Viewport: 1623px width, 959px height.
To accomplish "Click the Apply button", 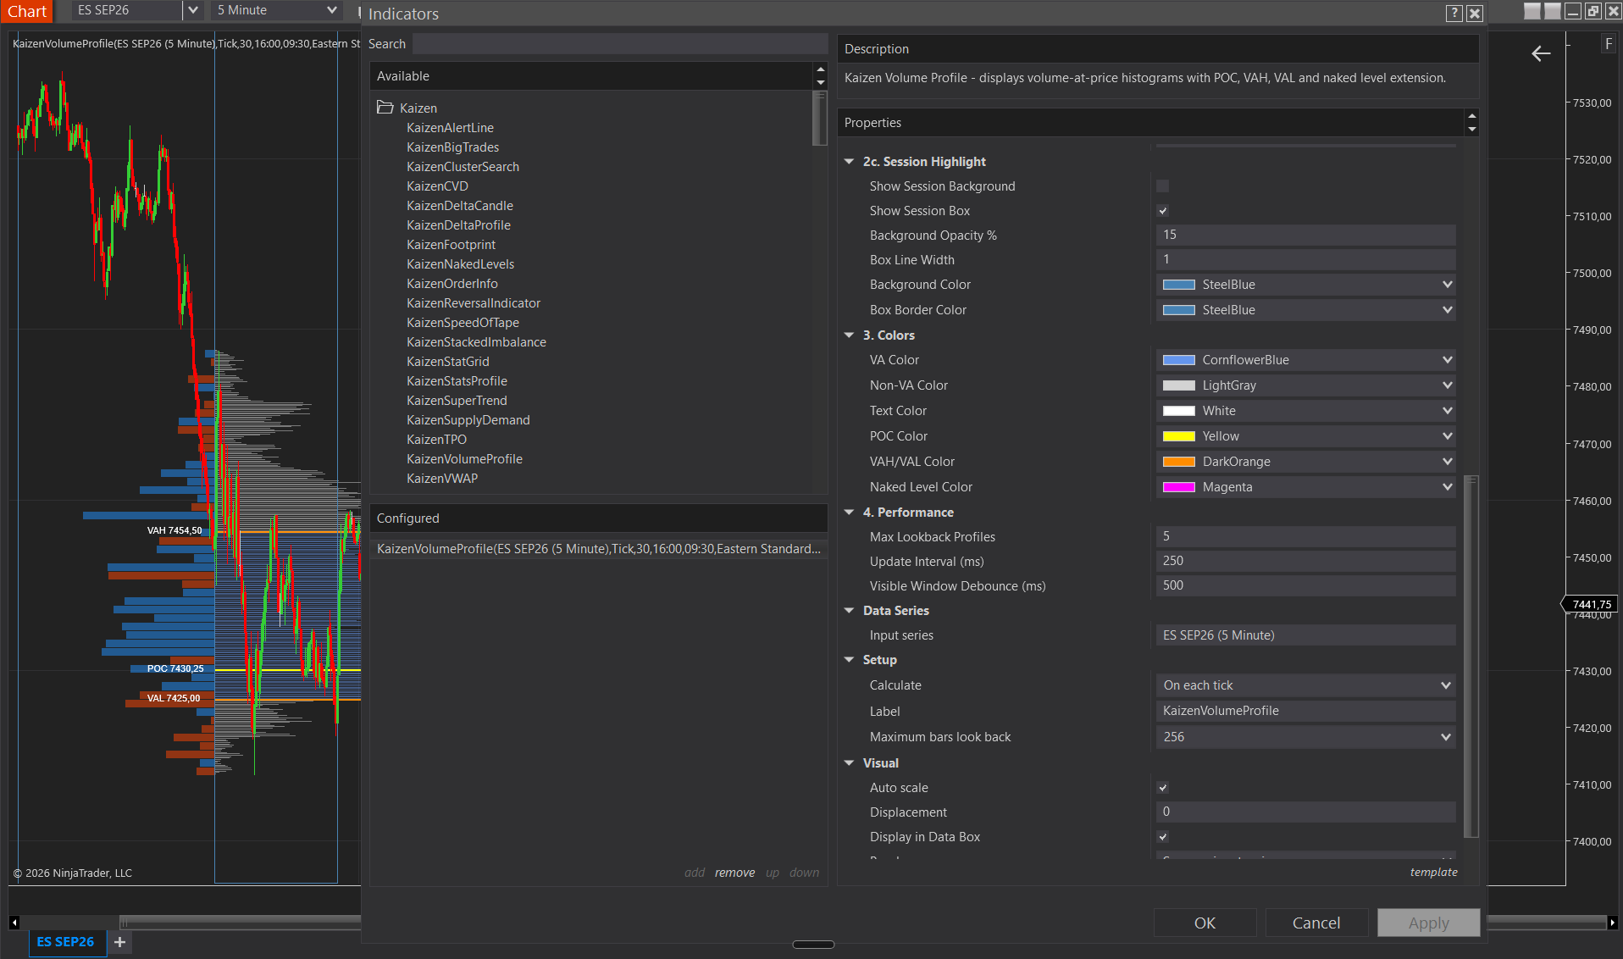I will pos(1428,923).
